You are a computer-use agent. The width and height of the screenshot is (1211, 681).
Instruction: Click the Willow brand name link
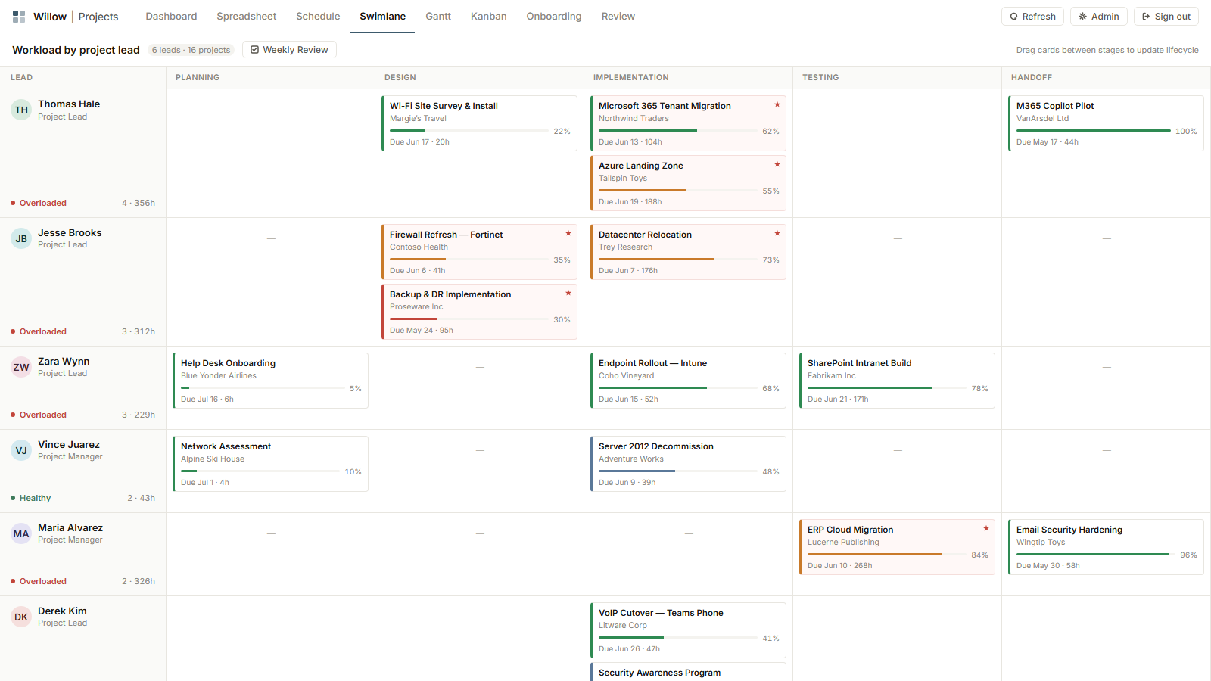(50, 17)
